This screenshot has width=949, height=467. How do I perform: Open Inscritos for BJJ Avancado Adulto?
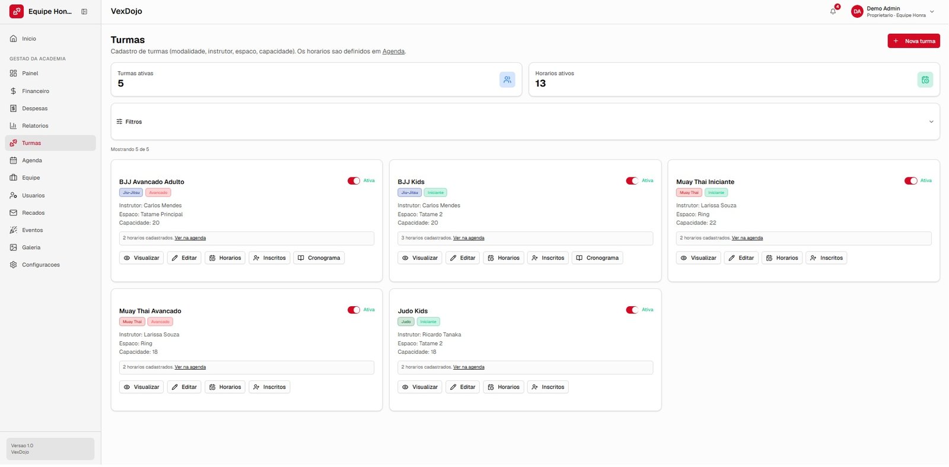tap(269, 258)
